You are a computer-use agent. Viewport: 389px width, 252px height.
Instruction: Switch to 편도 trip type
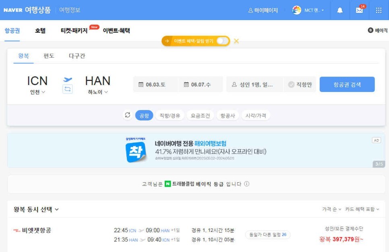tap(49, 56)
